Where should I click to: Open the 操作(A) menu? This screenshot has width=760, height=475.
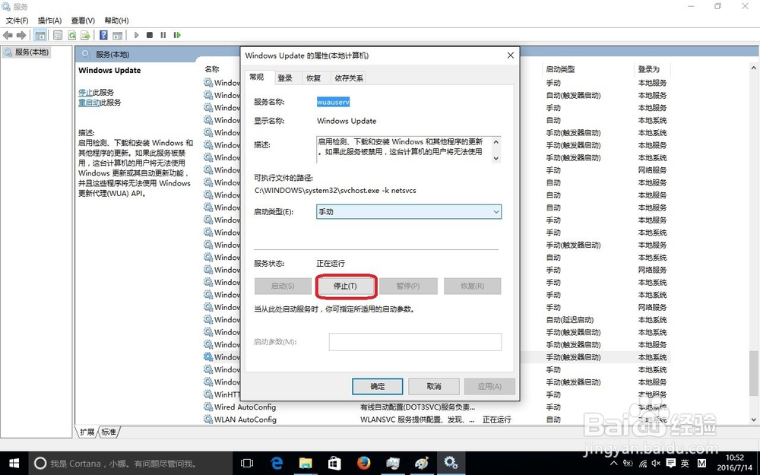[x=49, y=20]
